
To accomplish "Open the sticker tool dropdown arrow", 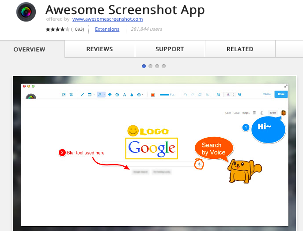I will 143,95.
